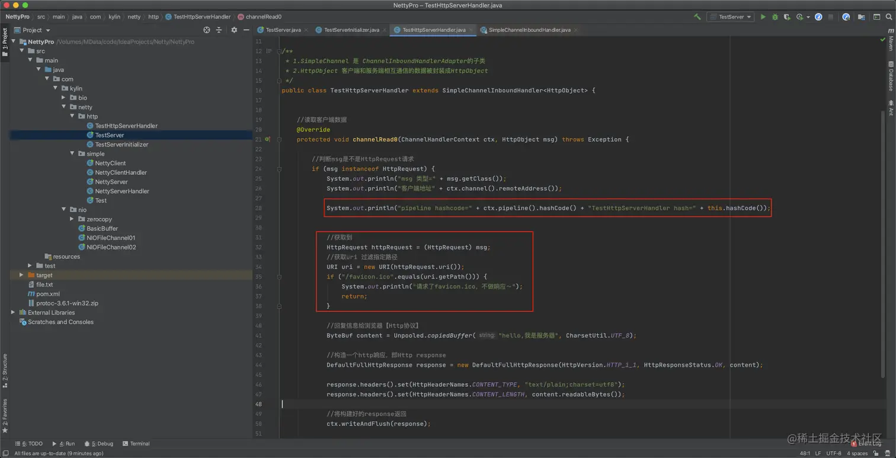
Task: Click channelRead0 in the breadcrumb bar
Action: coord(260,17)
